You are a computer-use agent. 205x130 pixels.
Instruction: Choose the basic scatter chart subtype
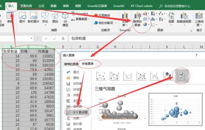[x=101, y=76]
